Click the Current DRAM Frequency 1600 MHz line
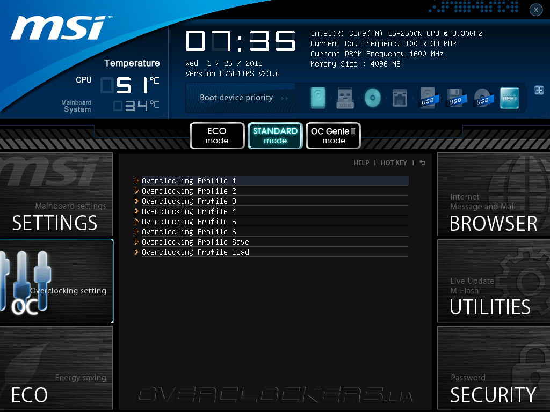 click(x=377, y=54)
